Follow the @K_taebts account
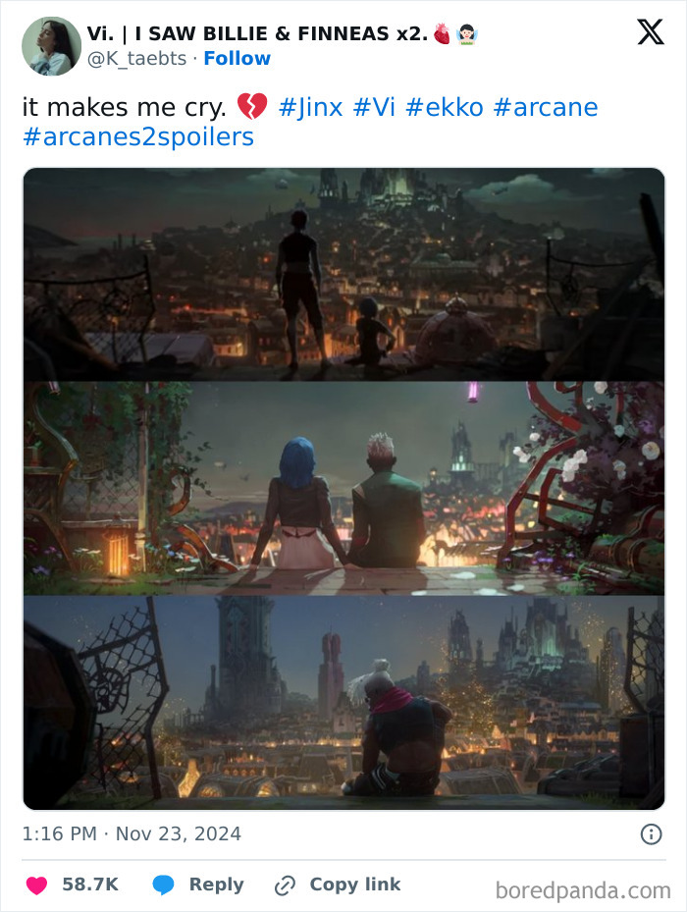 tap(237, 59)
